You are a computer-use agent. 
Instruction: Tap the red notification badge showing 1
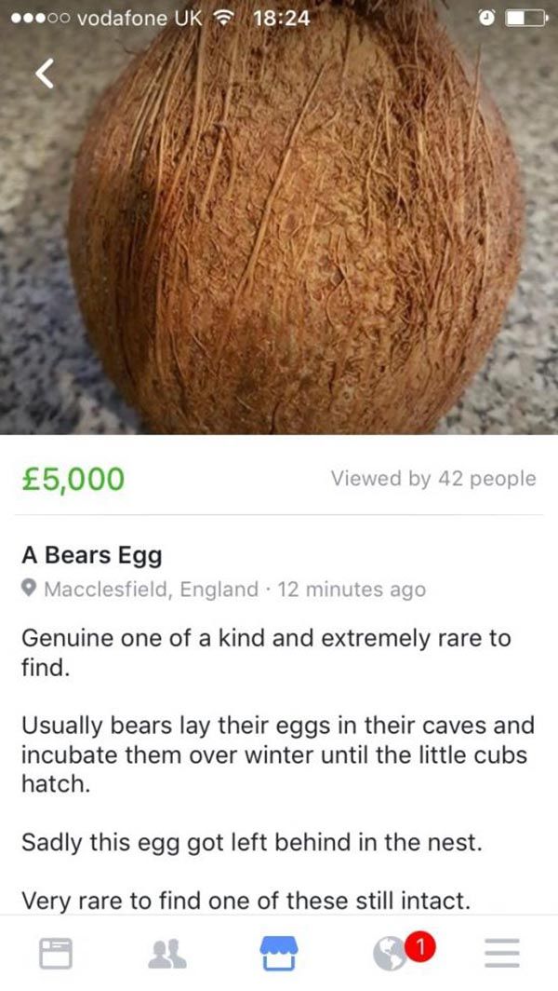(421, 947)
